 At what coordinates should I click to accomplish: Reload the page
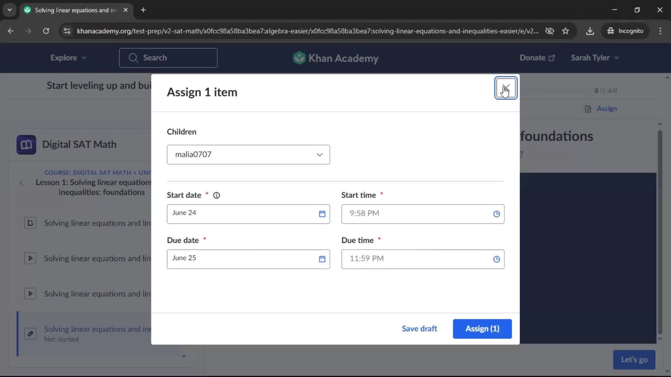(x=46, y=31)
